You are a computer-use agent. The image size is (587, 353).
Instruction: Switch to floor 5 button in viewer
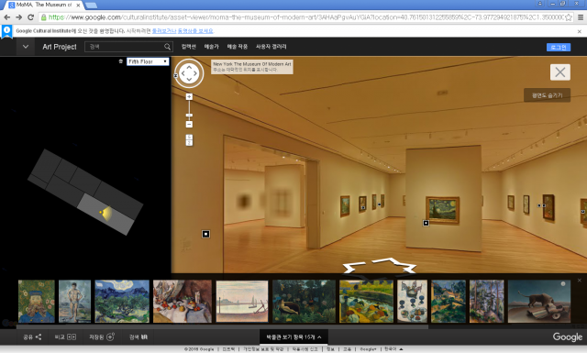click(x=189, y=137)
